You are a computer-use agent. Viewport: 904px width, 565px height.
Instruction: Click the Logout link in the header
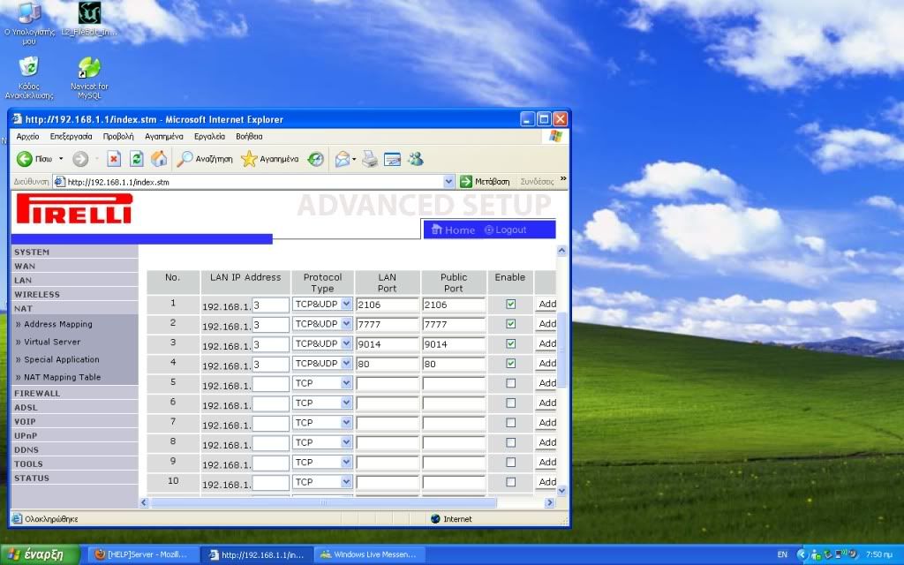[x=510, y=230]
